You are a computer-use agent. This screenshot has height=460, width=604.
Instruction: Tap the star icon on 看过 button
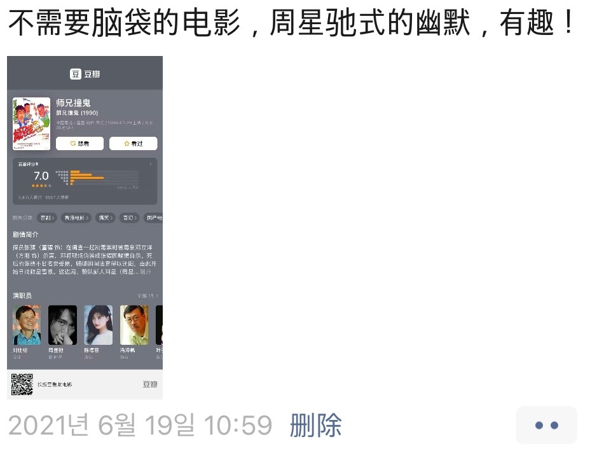point(127,143)
